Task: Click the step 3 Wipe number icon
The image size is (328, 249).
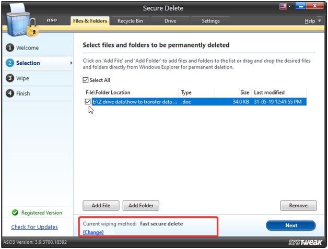Action: pos(9,78)
